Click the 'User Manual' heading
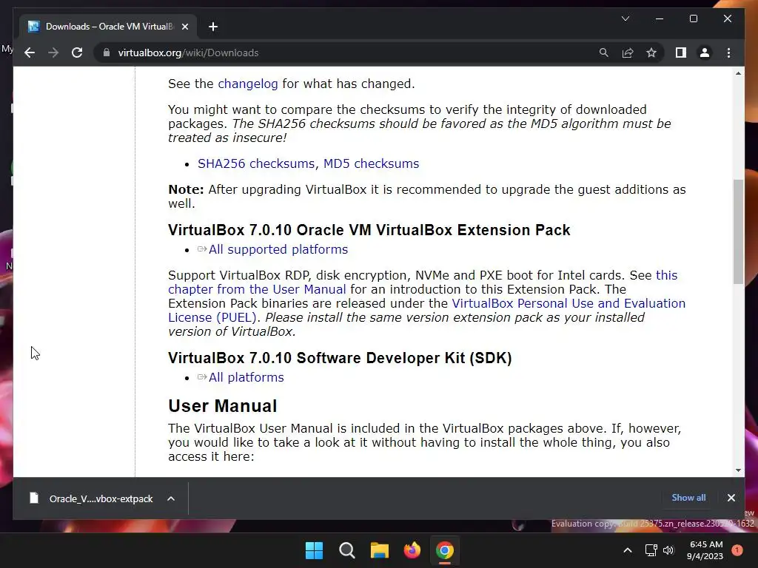758x568 pixels. [x=222, y=406]
